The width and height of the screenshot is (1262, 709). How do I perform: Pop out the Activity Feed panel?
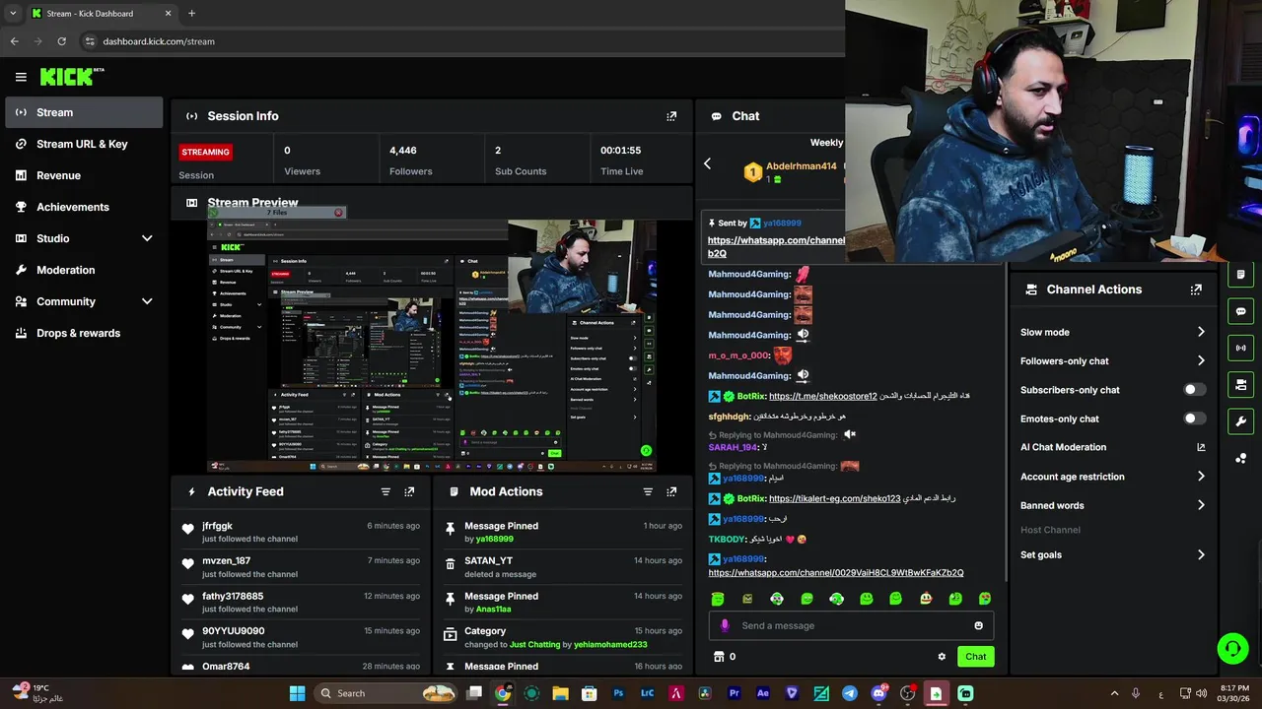409,491
